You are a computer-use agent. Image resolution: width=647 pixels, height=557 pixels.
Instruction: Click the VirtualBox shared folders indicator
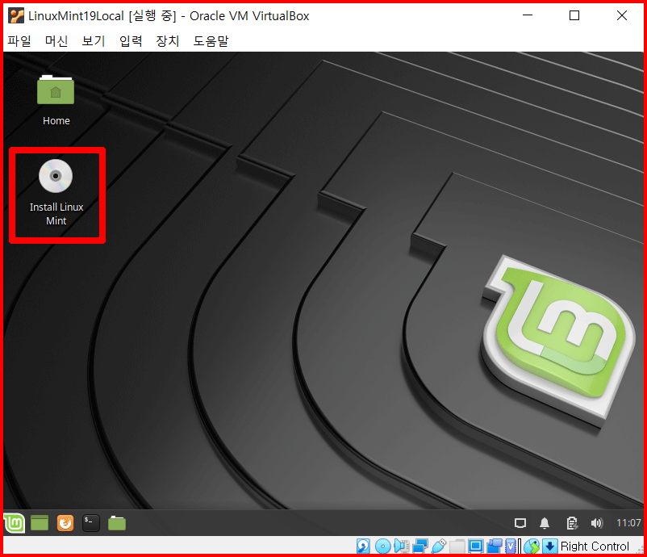coord(457,547)
